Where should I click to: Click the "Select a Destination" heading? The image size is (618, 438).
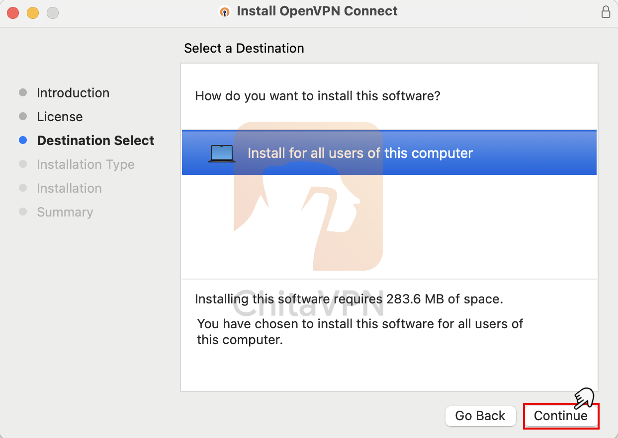pyautogui.click(x=244, y=48)
